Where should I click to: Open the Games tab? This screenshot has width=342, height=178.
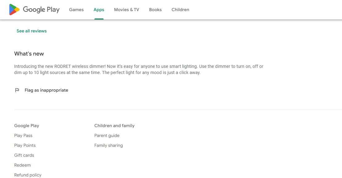coord(76,10)
